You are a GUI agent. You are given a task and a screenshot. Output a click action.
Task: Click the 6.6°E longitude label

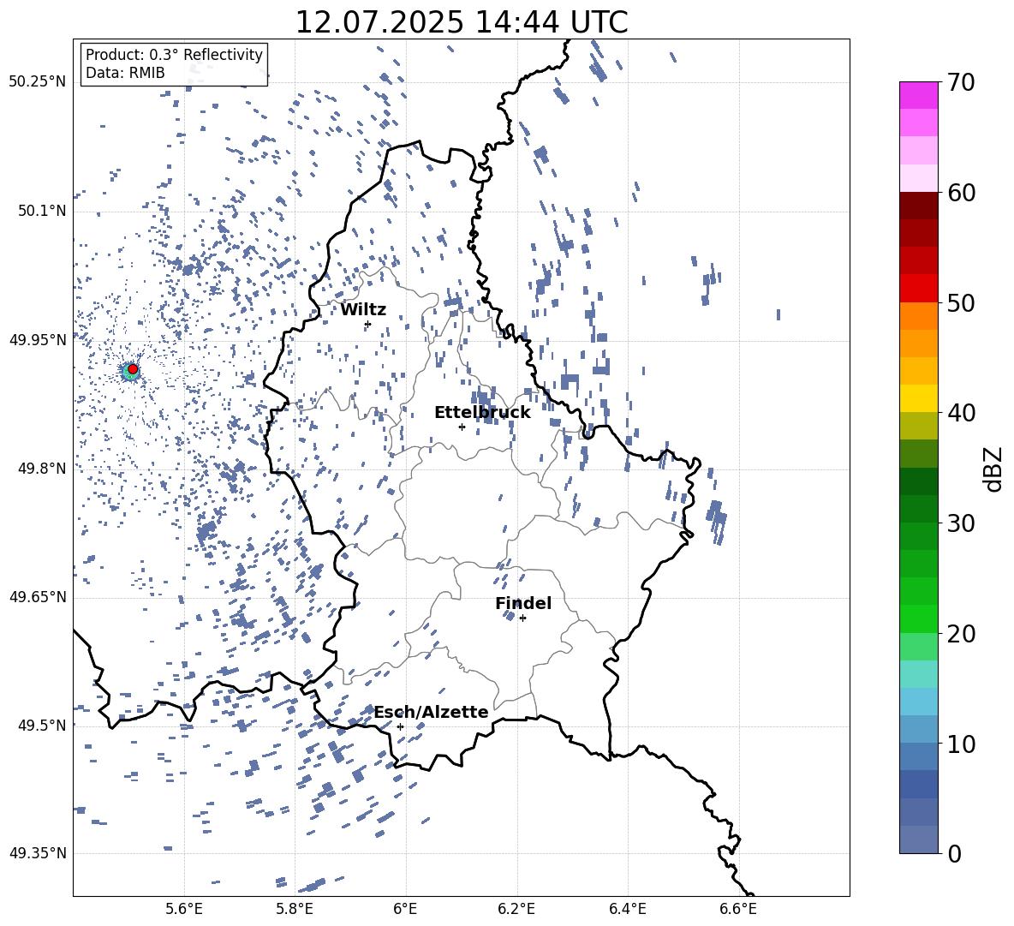click(x=738, y=909)
